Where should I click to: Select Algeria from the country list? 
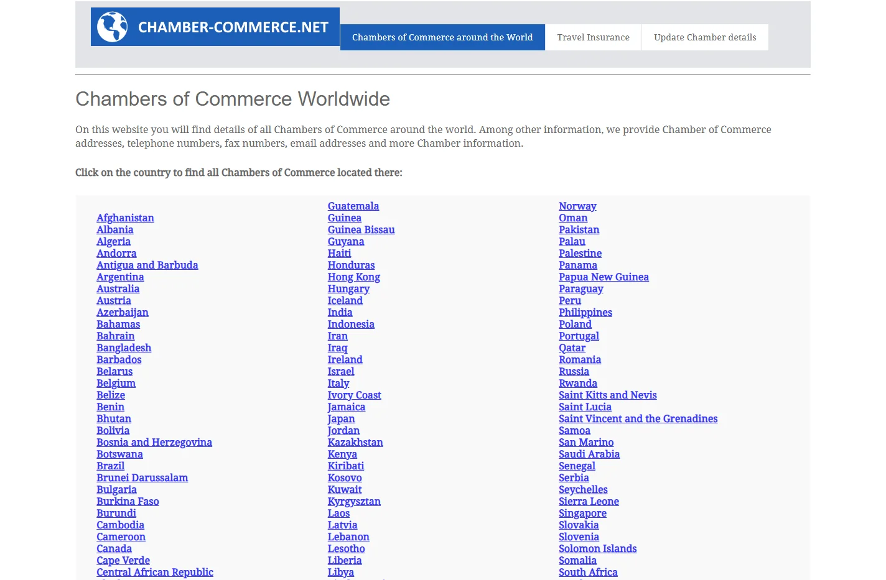[113, 241]
